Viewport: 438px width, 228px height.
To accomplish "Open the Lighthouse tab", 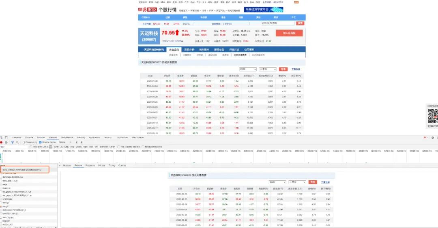I will (122, 137).
